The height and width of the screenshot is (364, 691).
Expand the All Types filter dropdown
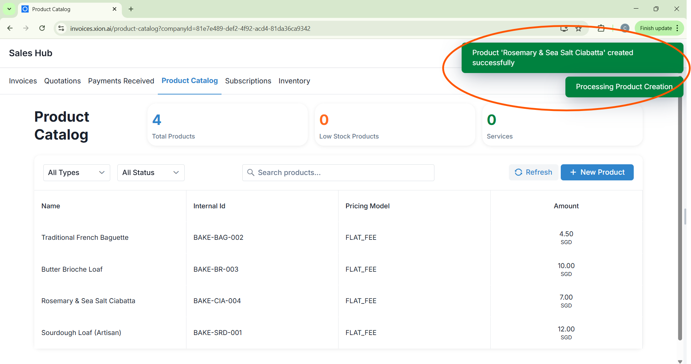[77, 173]
